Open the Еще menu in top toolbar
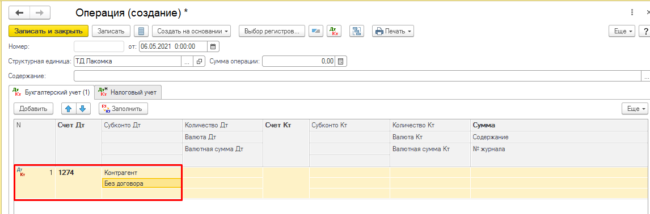This screenshot has height=214, width=650. pyautogui.click(x=622, y=31)
